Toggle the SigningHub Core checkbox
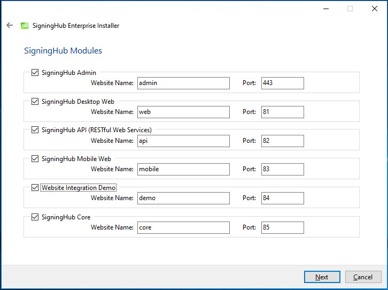Image resolution: width=388 pixels, height=290 pixels. [x=35, y=217]
